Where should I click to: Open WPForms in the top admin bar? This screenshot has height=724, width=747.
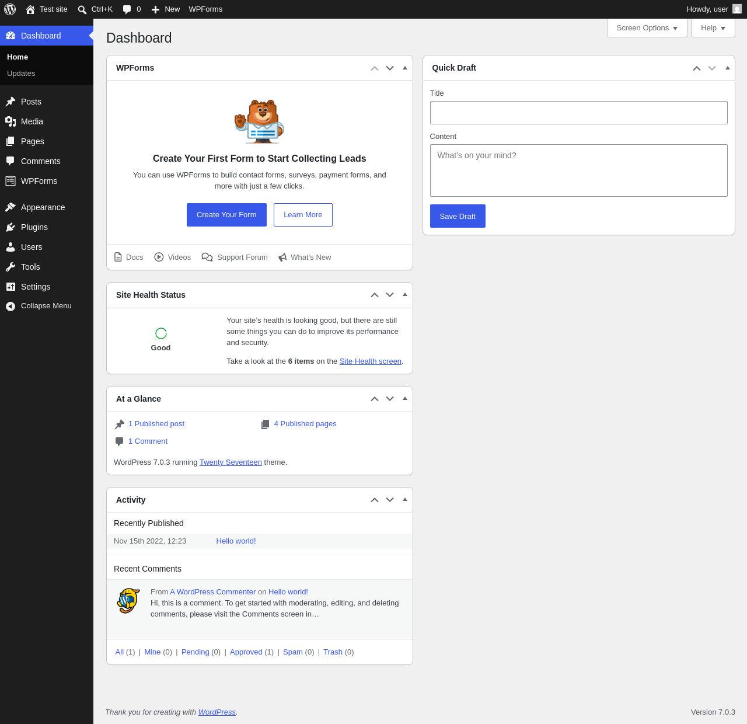[x=205, y=9]
